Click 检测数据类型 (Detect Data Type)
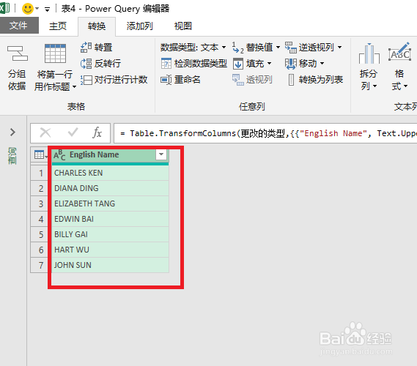 coord(194,64)
